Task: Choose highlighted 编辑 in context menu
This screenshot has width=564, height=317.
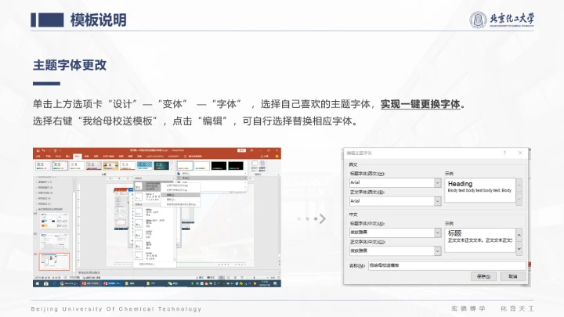Action: 182,195
